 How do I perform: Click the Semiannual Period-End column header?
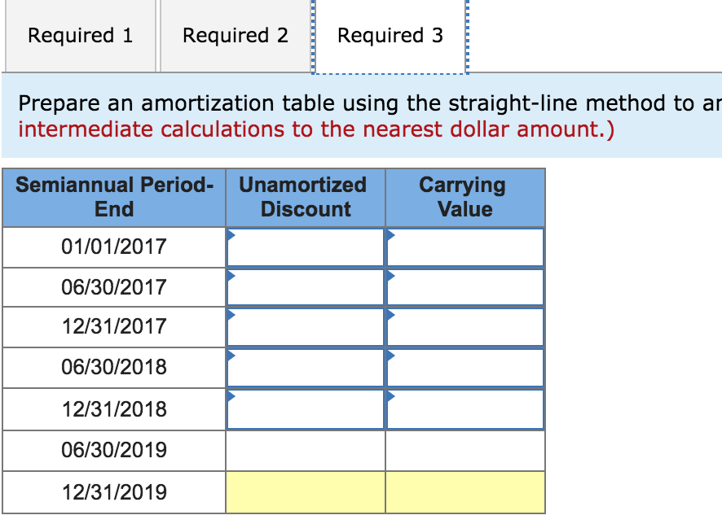(x=114, y=197)
